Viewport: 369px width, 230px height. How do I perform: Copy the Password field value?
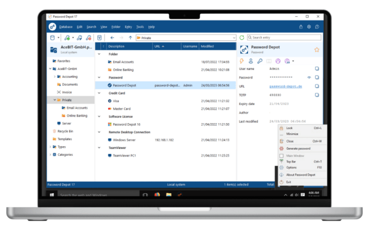point(317,77)
